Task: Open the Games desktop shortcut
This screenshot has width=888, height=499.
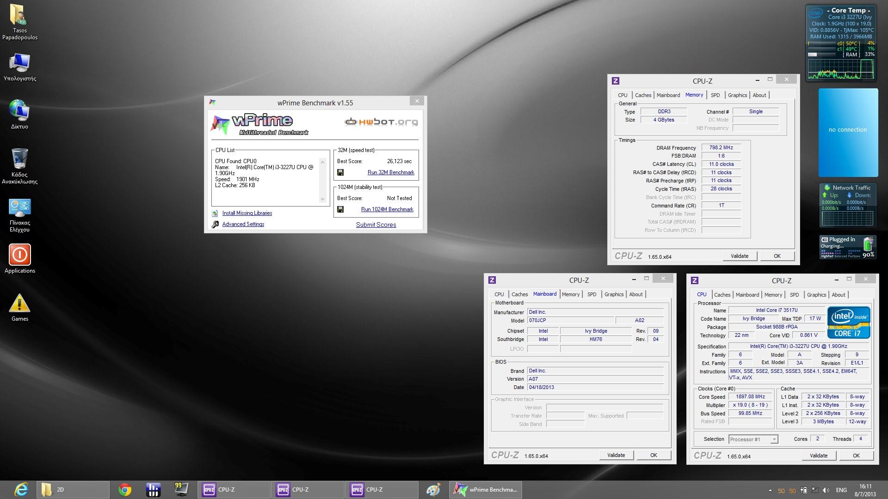Action: pos(19,308)
